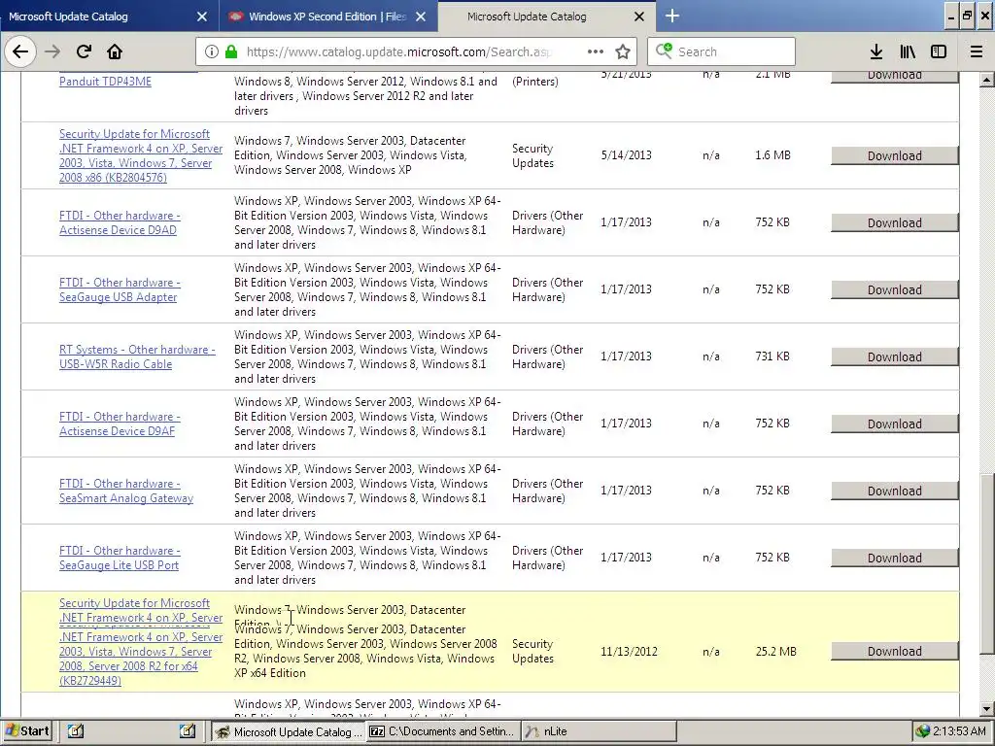Open FTDI Actisense Device D9AF link
Image resolution: width=995 pixels, height=746 pixels.
coord(120,424)
